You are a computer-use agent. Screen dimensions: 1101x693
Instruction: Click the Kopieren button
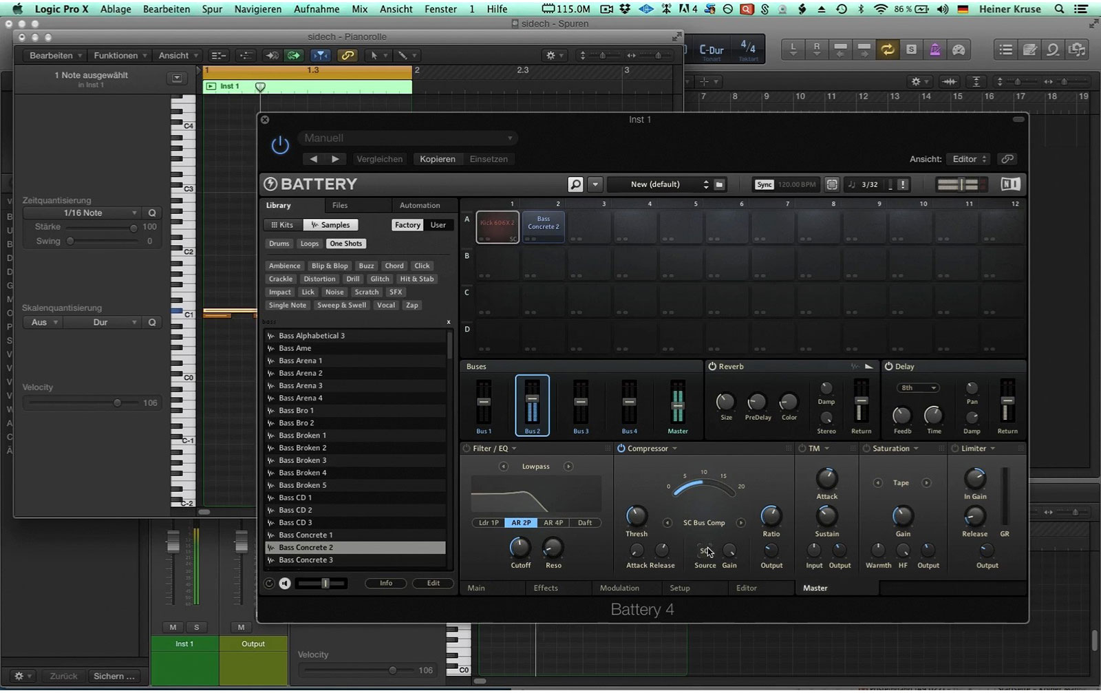click(x=438, y=159)
